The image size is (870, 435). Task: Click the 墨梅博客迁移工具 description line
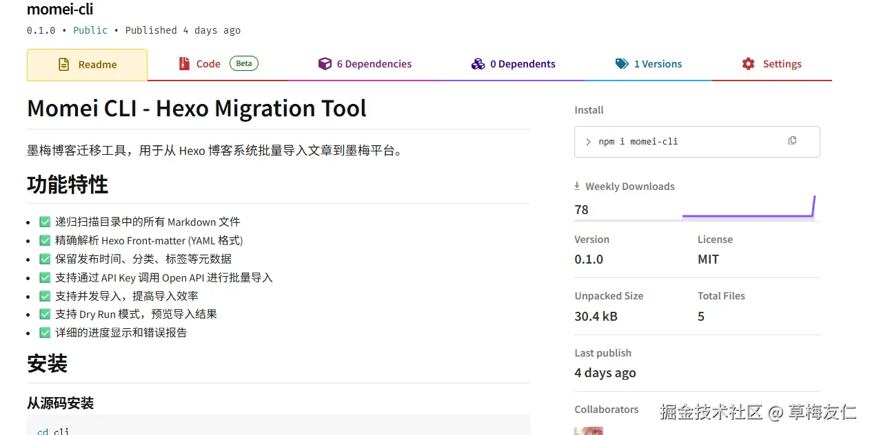point(214,150)
